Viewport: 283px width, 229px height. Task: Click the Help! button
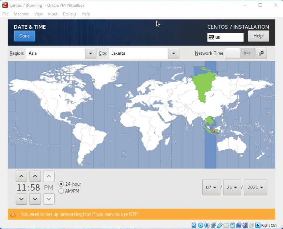(x=258, y=36)
